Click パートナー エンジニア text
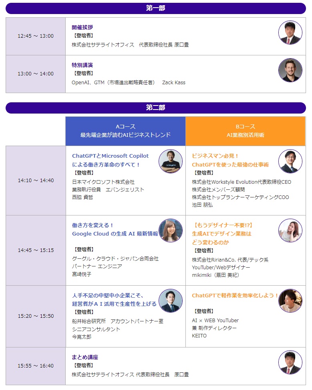 [97, 266]
